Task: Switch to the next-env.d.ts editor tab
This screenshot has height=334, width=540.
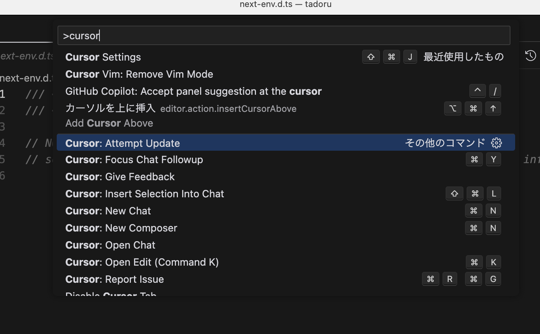Action: click(26, 56)
